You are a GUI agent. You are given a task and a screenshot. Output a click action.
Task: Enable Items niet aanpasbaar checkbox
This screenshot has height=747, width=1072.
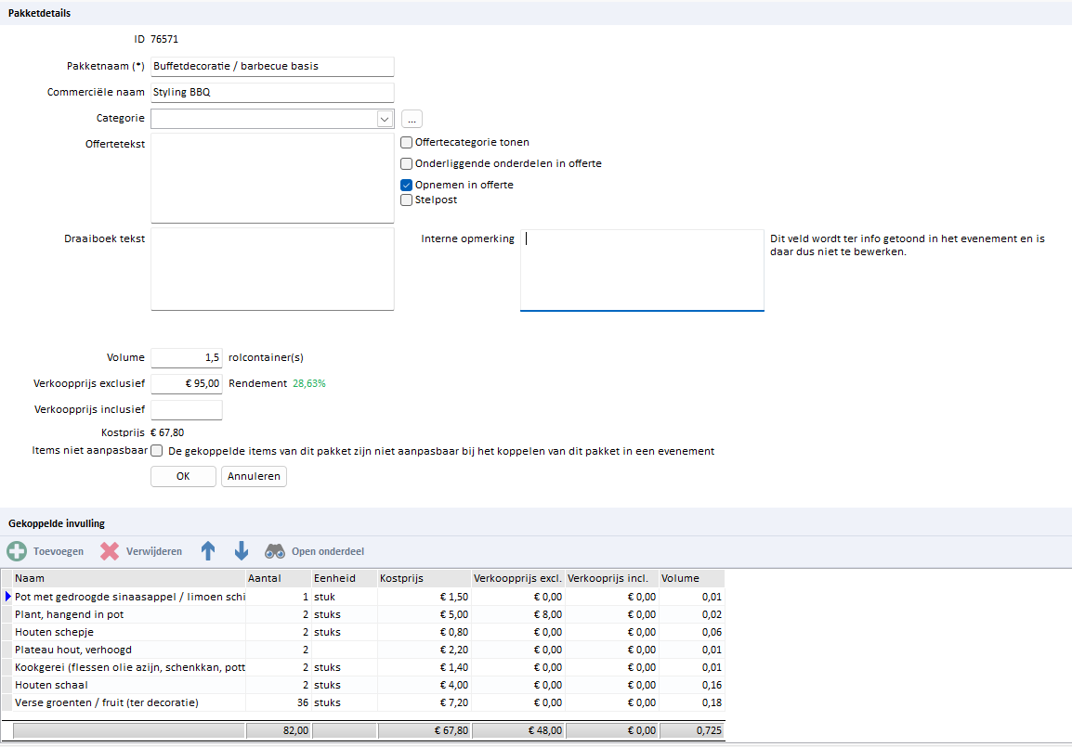157,451
